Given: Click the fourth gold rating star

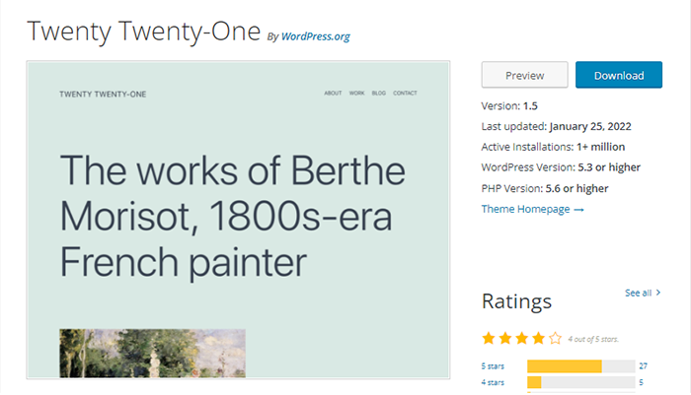Looking at the screenshot, I should click(537, 338).
